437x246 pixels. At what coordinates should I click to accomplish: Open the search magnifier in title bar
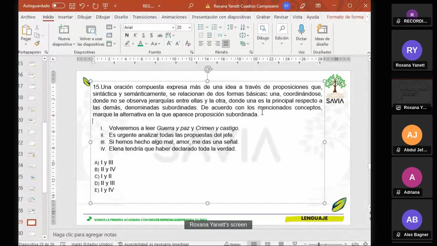click(191, 6)
